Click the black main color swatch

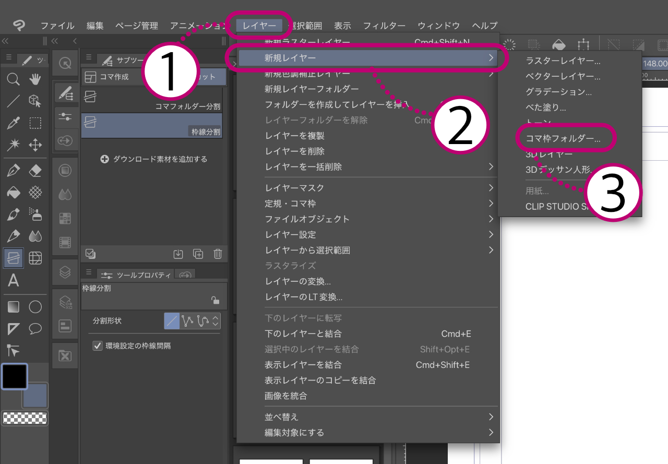[x=14, y=377]
